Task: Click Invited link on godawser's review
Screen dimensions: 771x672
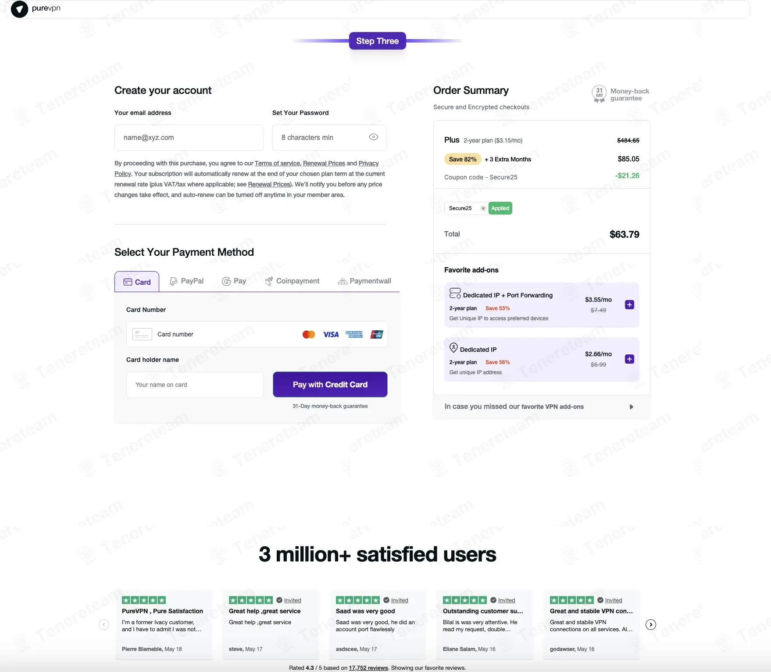Action: coord(614,601)
